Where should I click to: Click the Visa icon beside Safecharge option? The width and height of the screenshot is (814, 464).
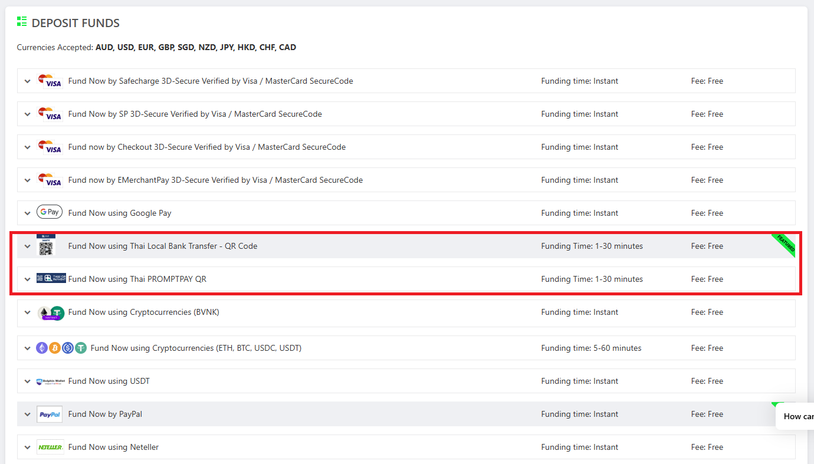(50, 81)
